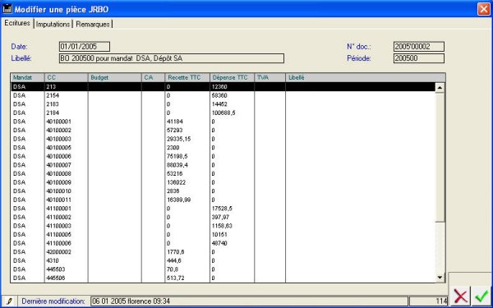Viewport: 493px width, 308px height.
Task: Click the Dépense TTC value 397,97
Action: click(x=221, y=217)
